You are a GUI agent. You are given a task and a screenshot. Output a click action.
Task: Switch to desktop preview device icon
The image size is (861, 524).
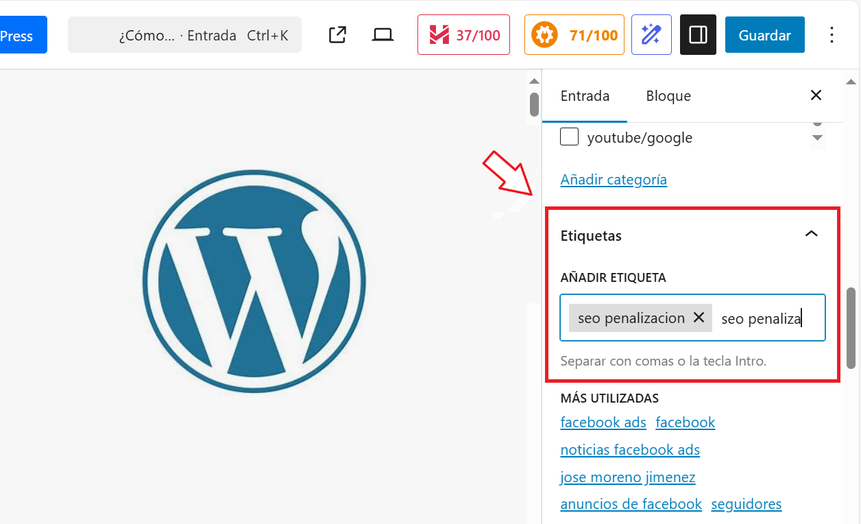(x=383, y=35)
